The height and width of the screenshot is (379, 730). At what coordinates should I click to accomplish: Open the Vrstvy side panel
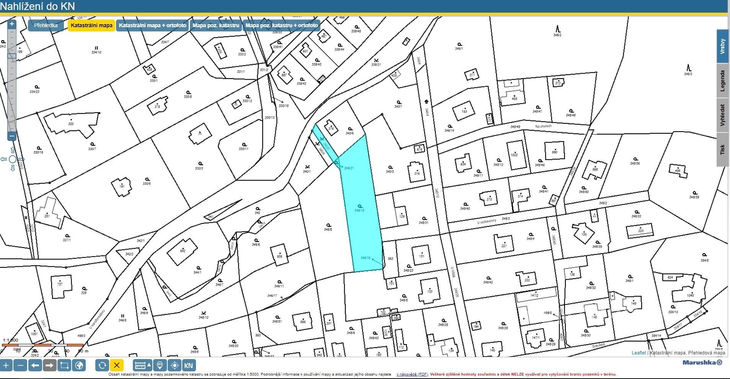coord(722,46)
